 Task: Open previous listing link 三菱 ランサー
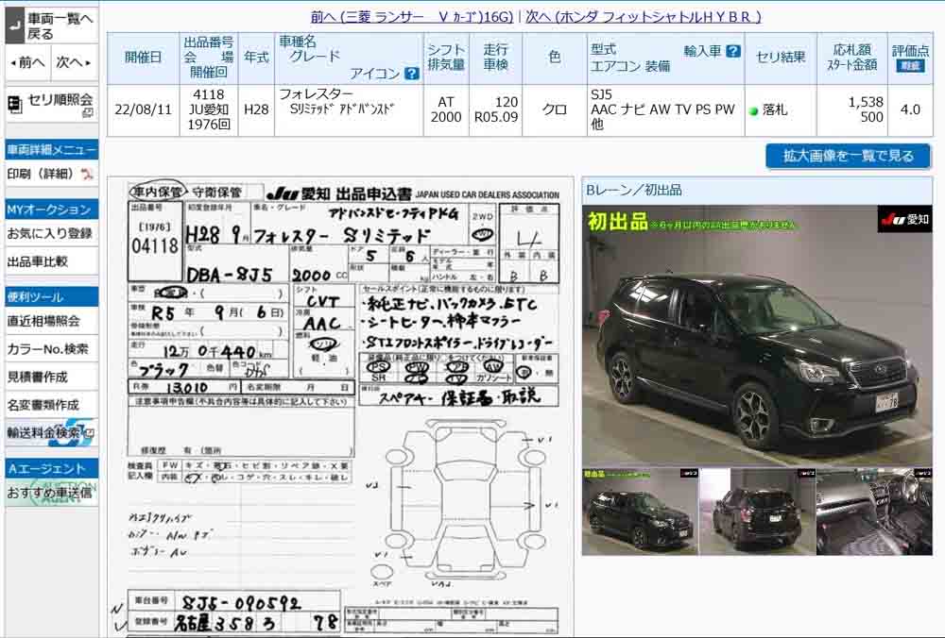tap(411, 17)
